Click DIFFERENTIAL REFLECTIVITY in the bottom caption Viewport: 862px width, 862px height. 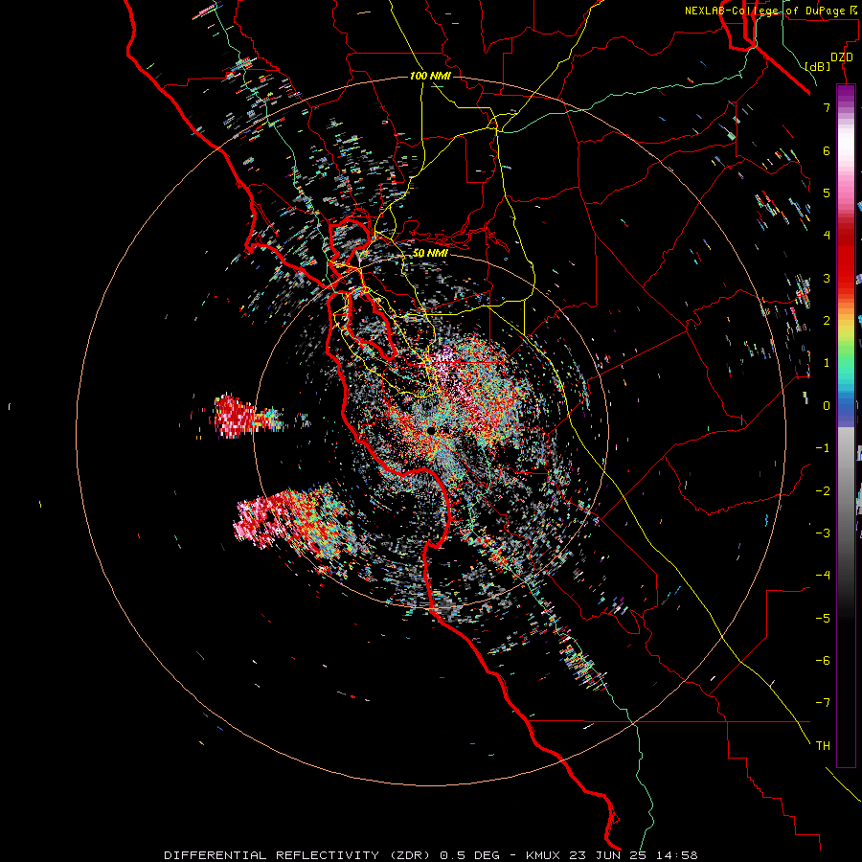[272, 855]
